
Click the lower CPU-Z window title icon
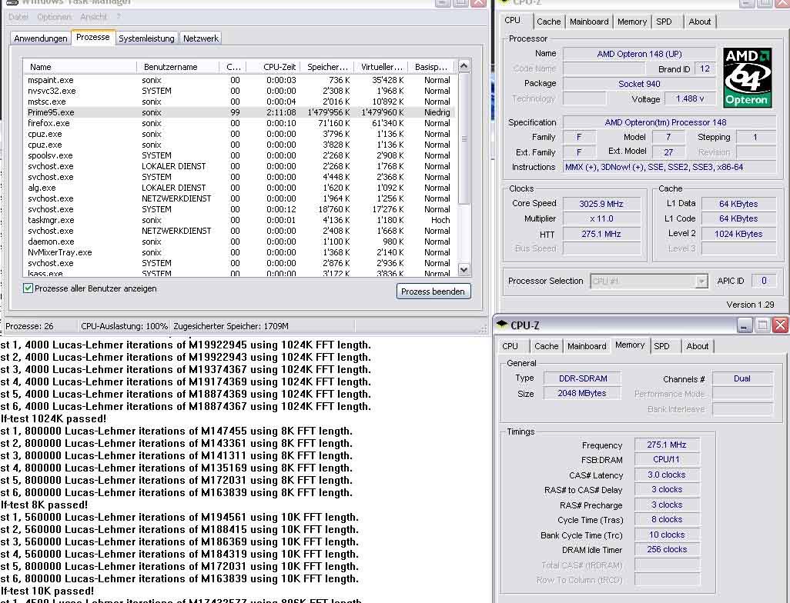502,325
